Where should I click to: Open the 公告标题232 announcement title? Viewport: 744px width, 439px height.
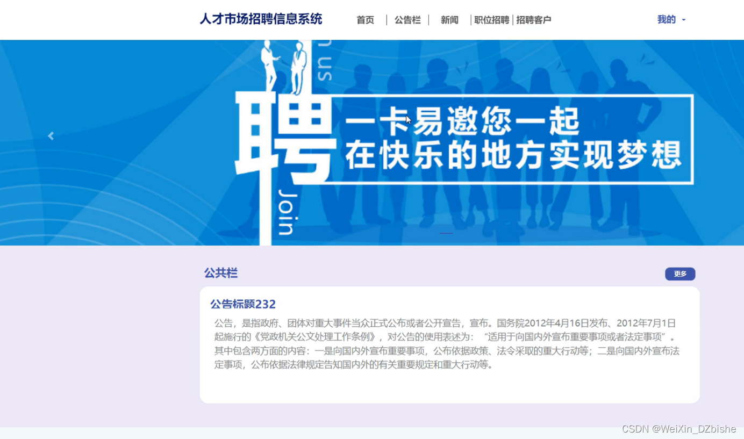(x=243, y=304)
